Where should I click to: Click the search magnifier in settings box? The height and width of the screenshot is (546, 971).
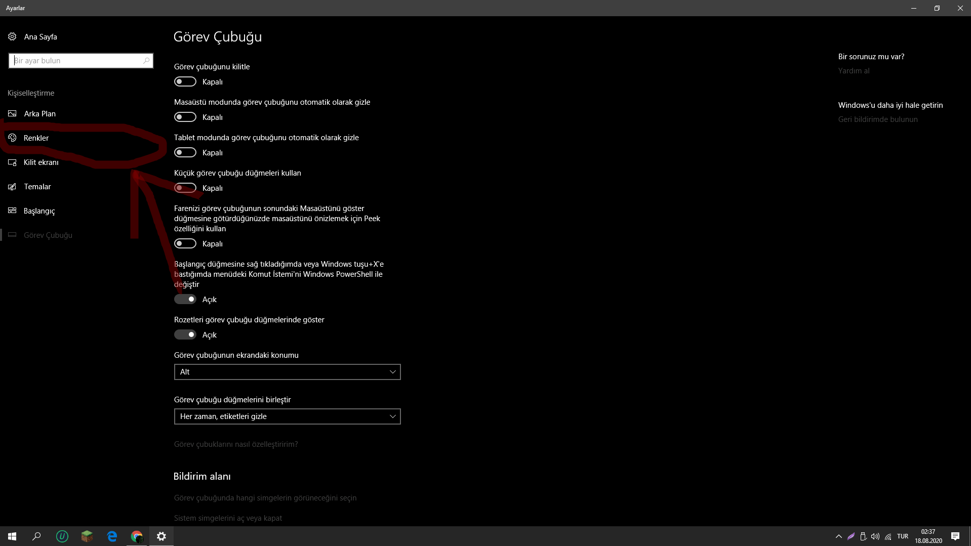pyautogui.click(x=146, y=61)
